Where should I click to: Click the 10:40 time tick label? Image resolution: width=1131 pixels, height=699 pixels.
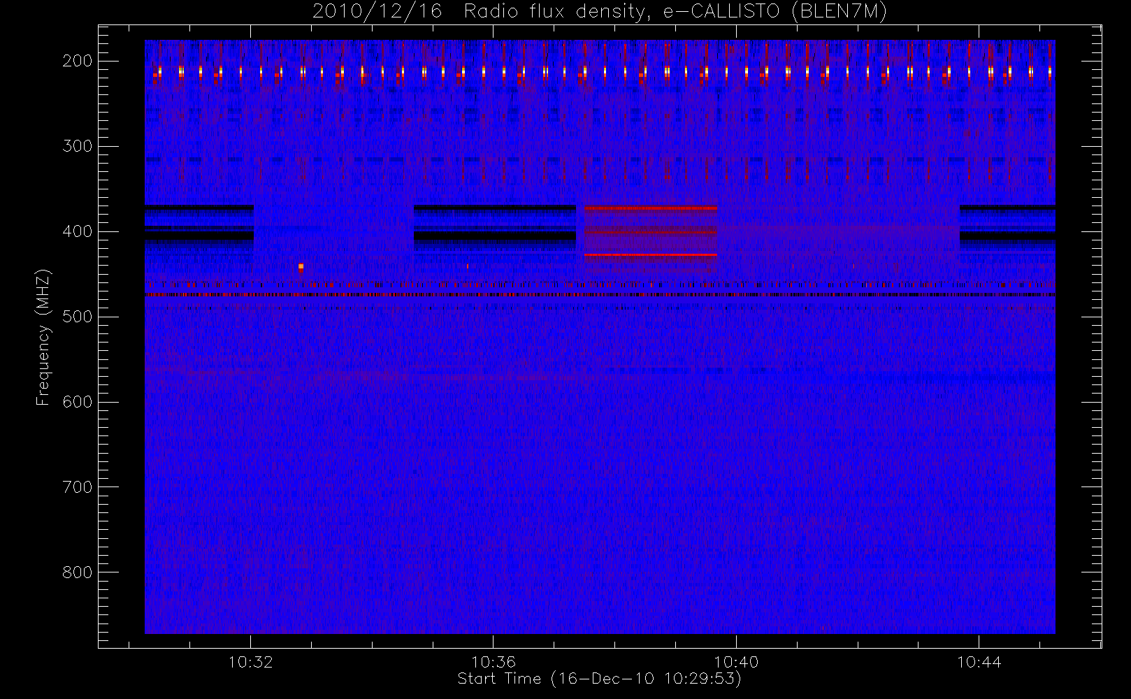[736, 662]
